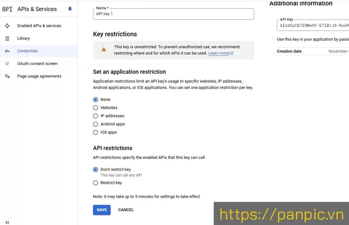Collapse the sidebar with the chevron icon
This screenshot has height=225, width=349.
pyautogui.click(x=7, y=222)
